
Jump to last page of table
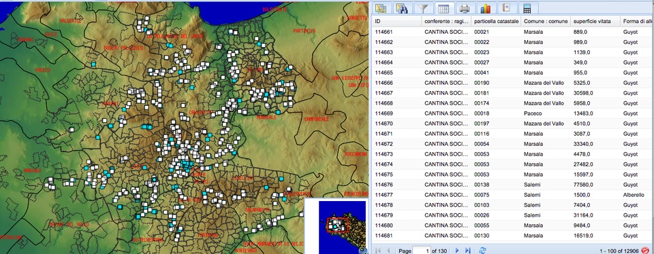click(x=467, y=250)
